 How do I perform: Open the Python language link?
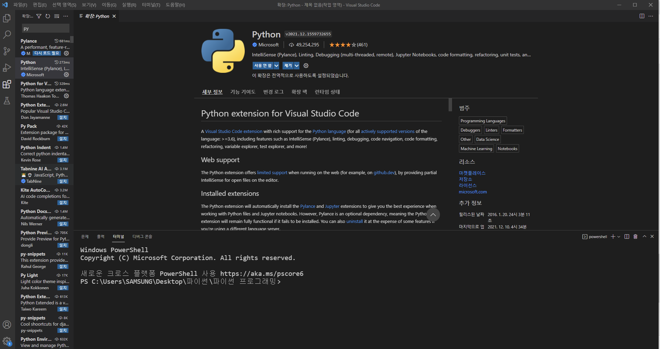coord(329,131)
